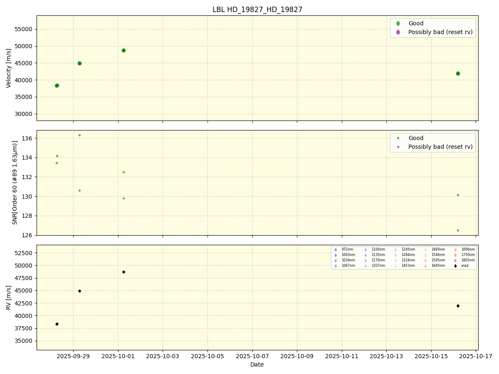Click the SNR point near 132.5

click(x=124, y=172)
